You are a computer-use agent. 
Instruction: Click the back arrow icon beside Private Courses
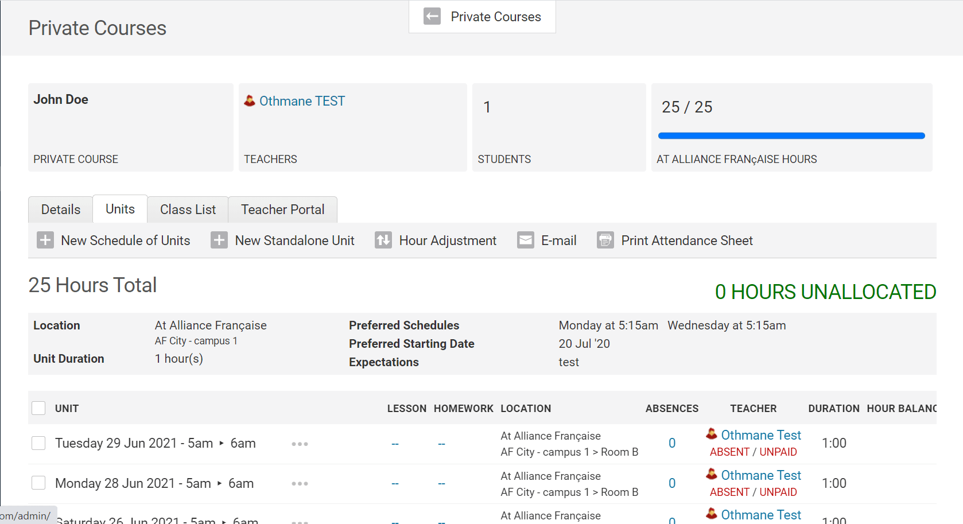point(432,17)
